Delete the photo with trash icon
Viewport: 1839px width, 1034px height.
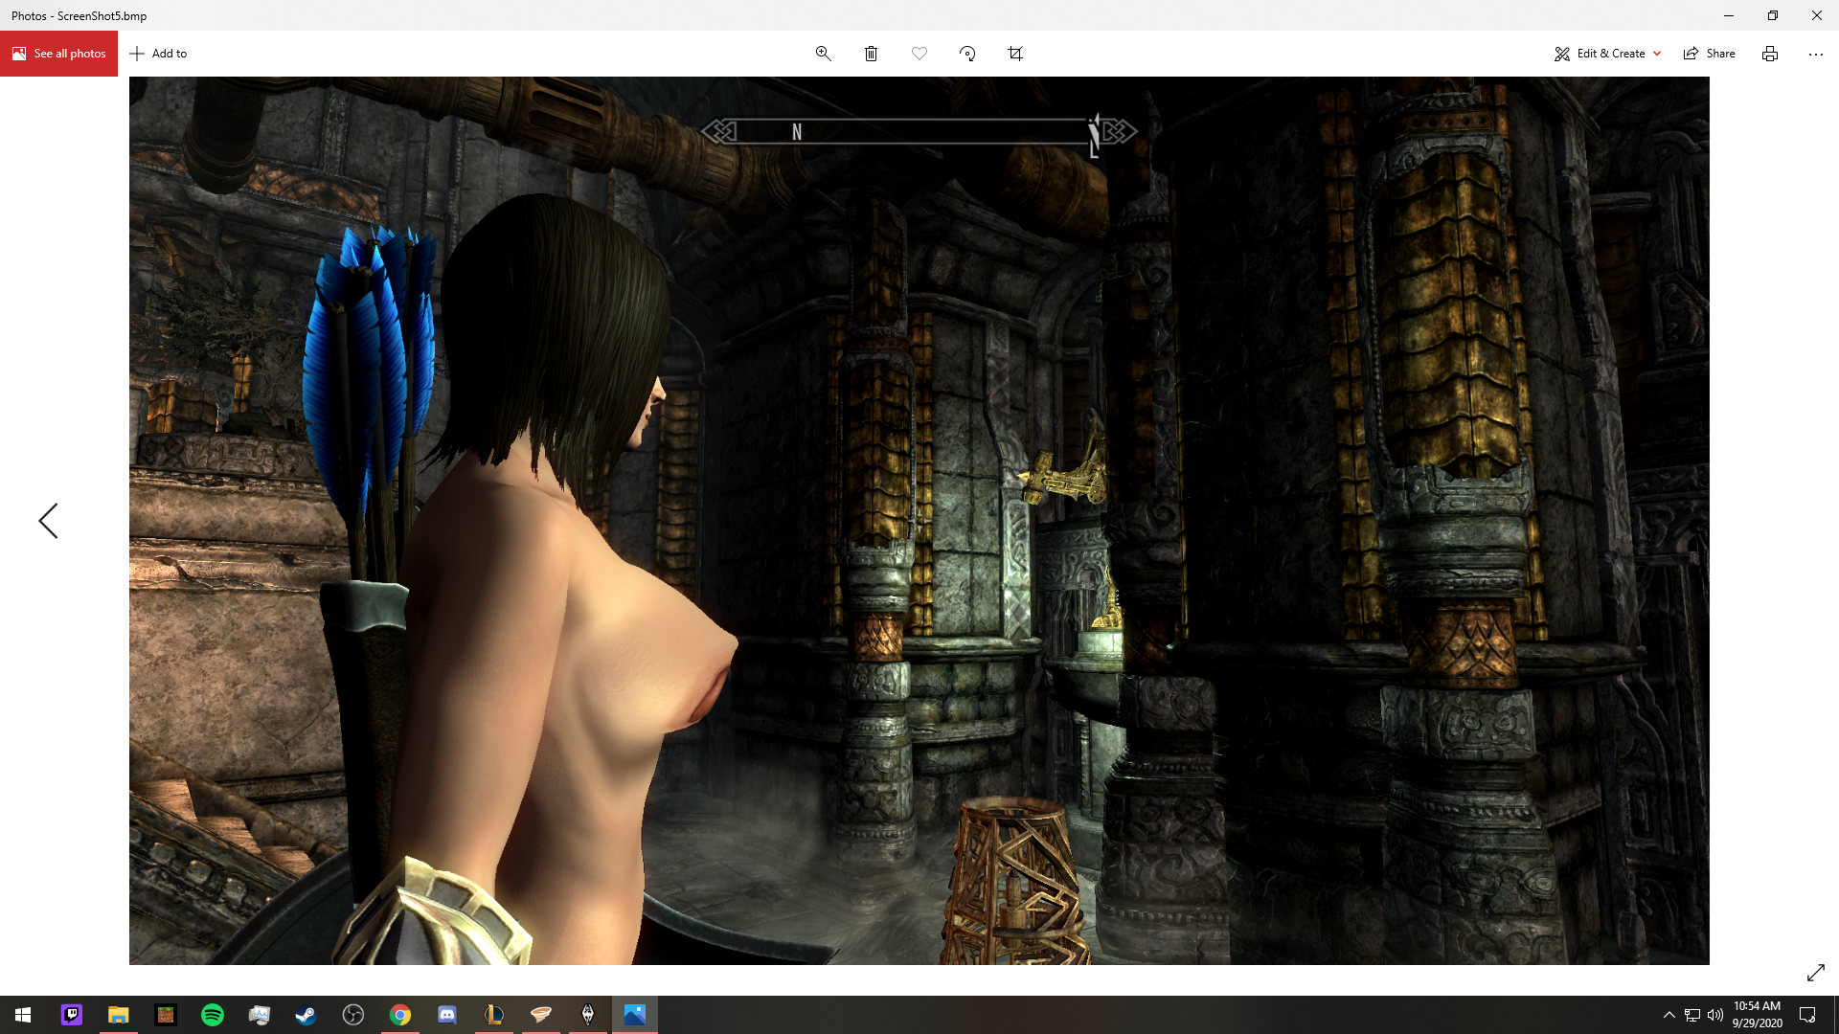pyautogui.click(x=871, y=54)
